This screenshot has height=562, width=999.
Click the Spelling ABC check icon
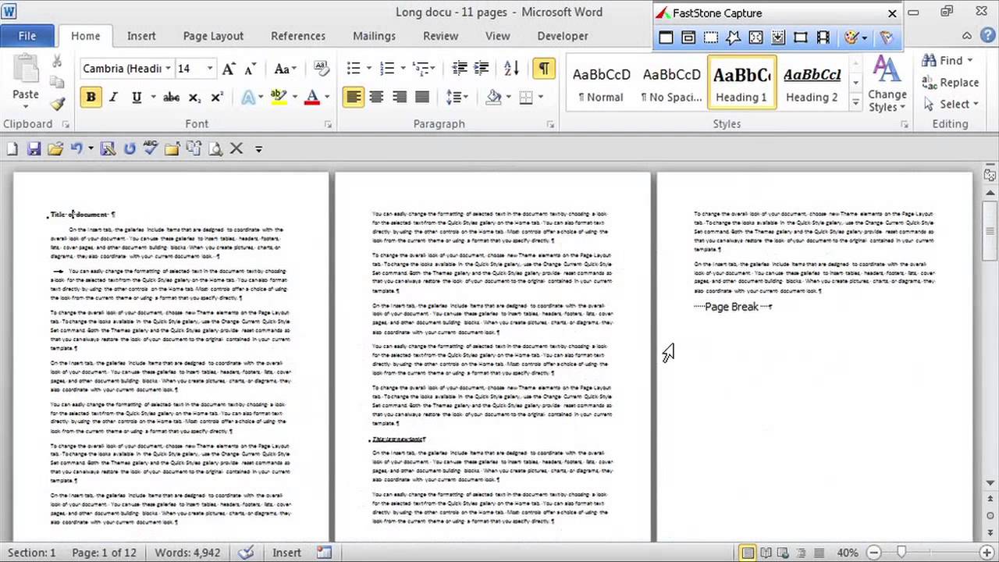tap(151, 148)
